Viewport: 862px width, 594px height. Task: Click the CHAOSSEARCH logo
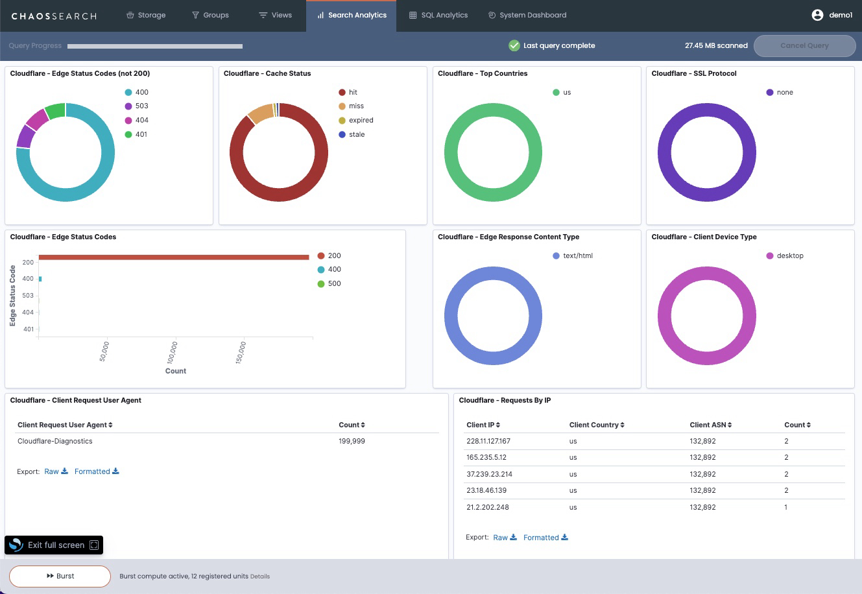(x=54, y=16)
